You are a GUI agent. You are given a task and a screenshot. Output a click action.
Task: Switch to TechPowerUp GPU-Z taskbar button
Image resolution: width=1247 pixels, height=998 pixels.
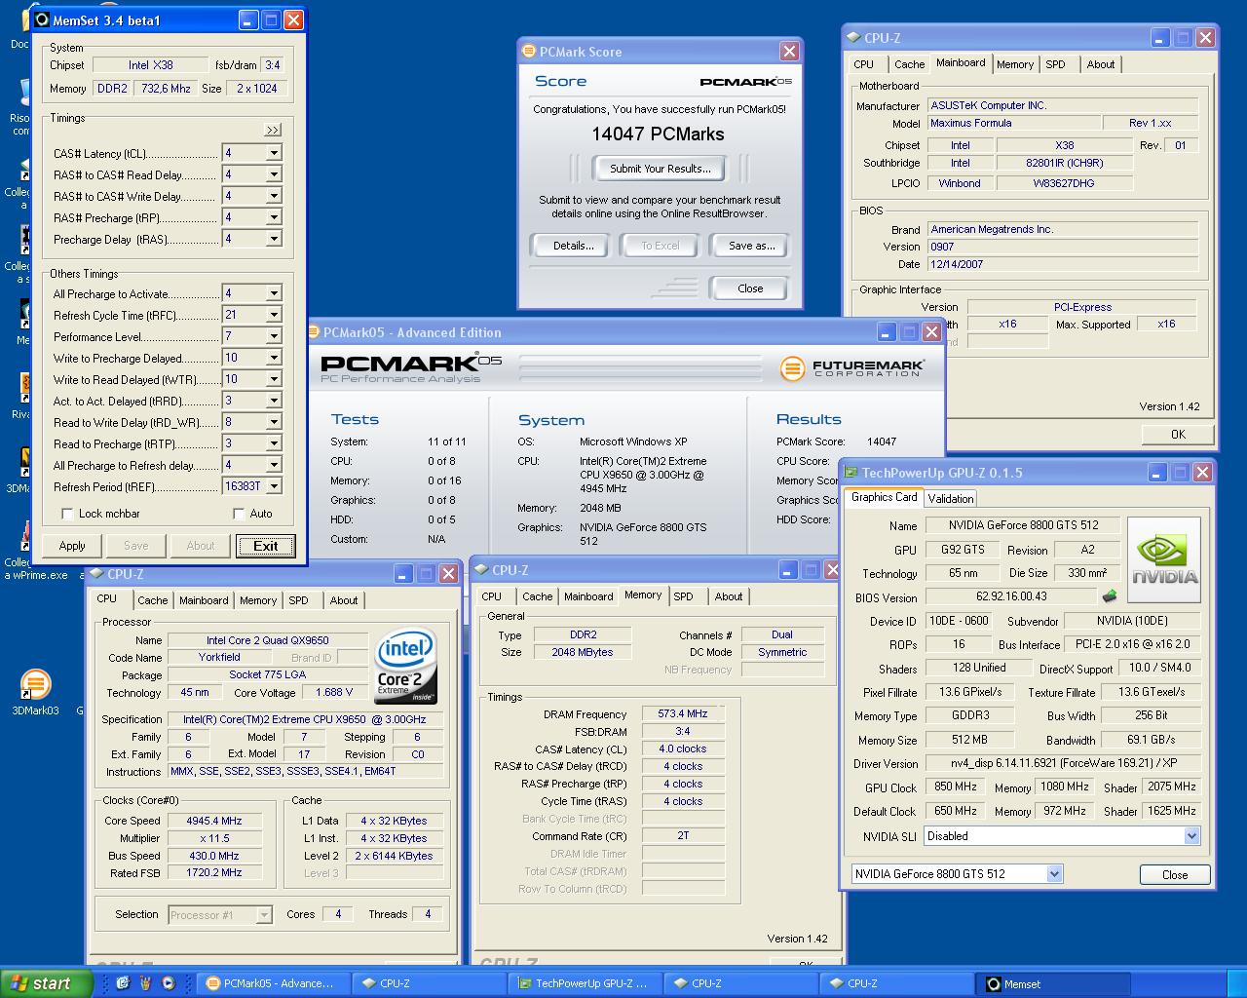tap(585, 984)
